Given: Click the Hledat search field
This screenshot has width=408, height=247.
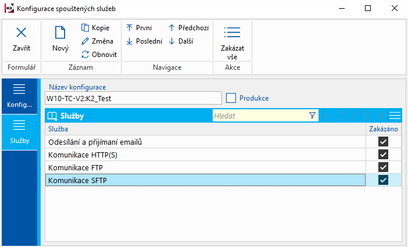Looking at the screenshot, I should (259, 116).
